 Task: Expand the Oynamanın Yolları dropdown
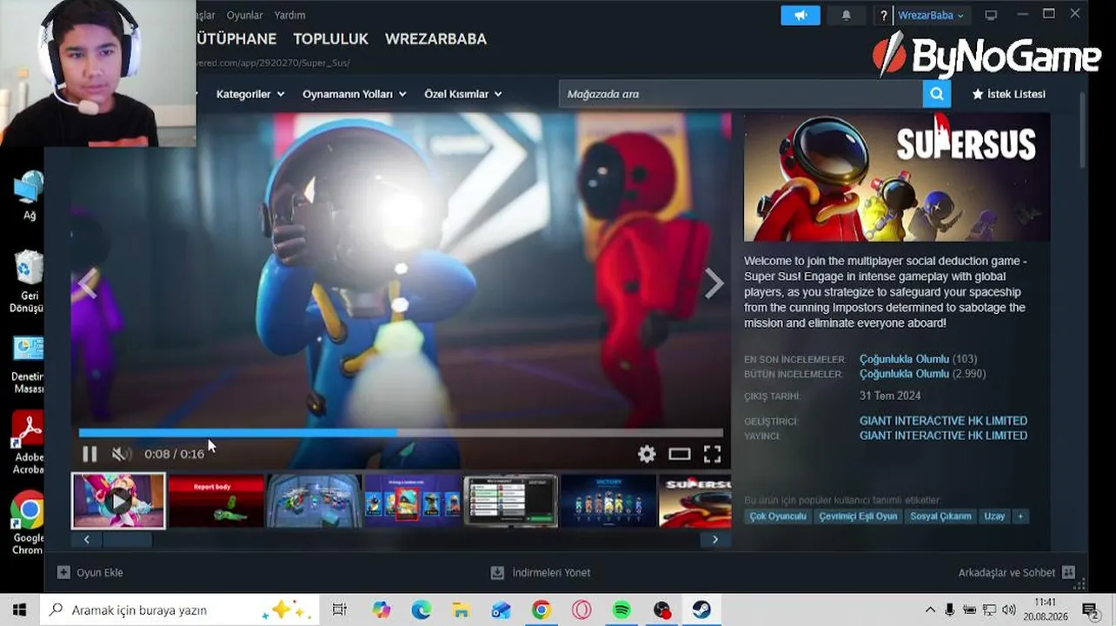point(355,94)
